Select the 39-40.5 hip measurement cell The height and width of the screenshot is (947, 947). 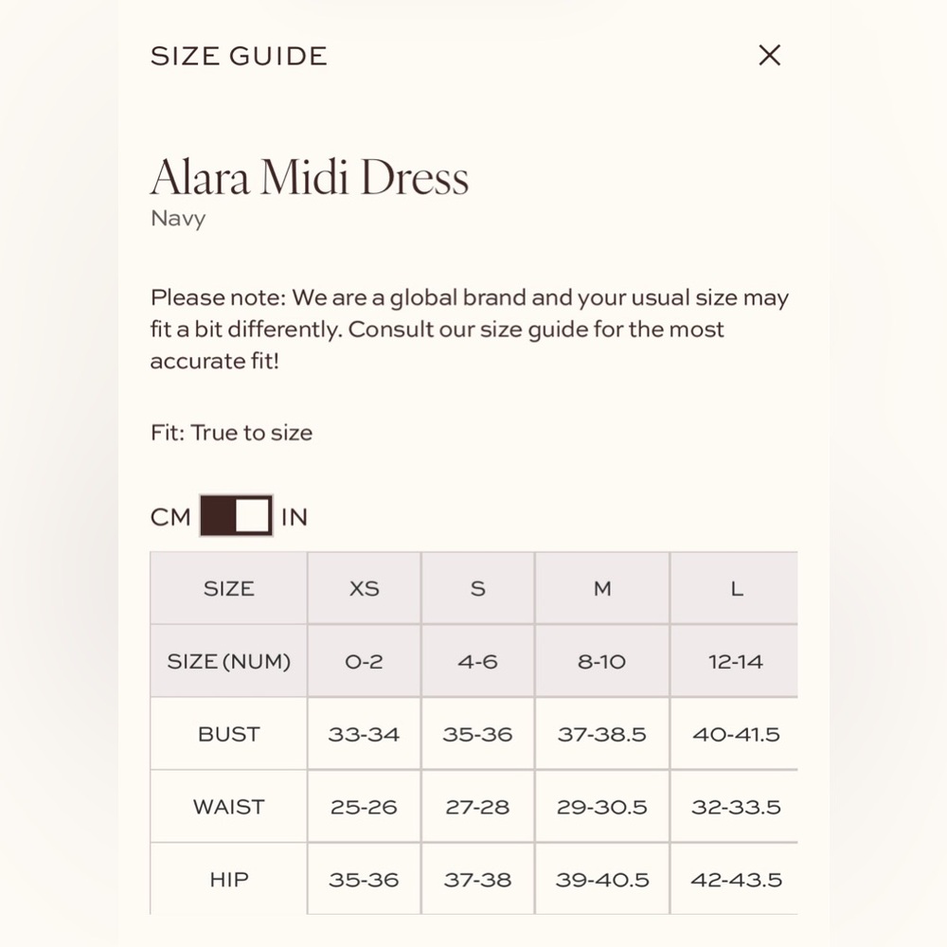point(602,879)
